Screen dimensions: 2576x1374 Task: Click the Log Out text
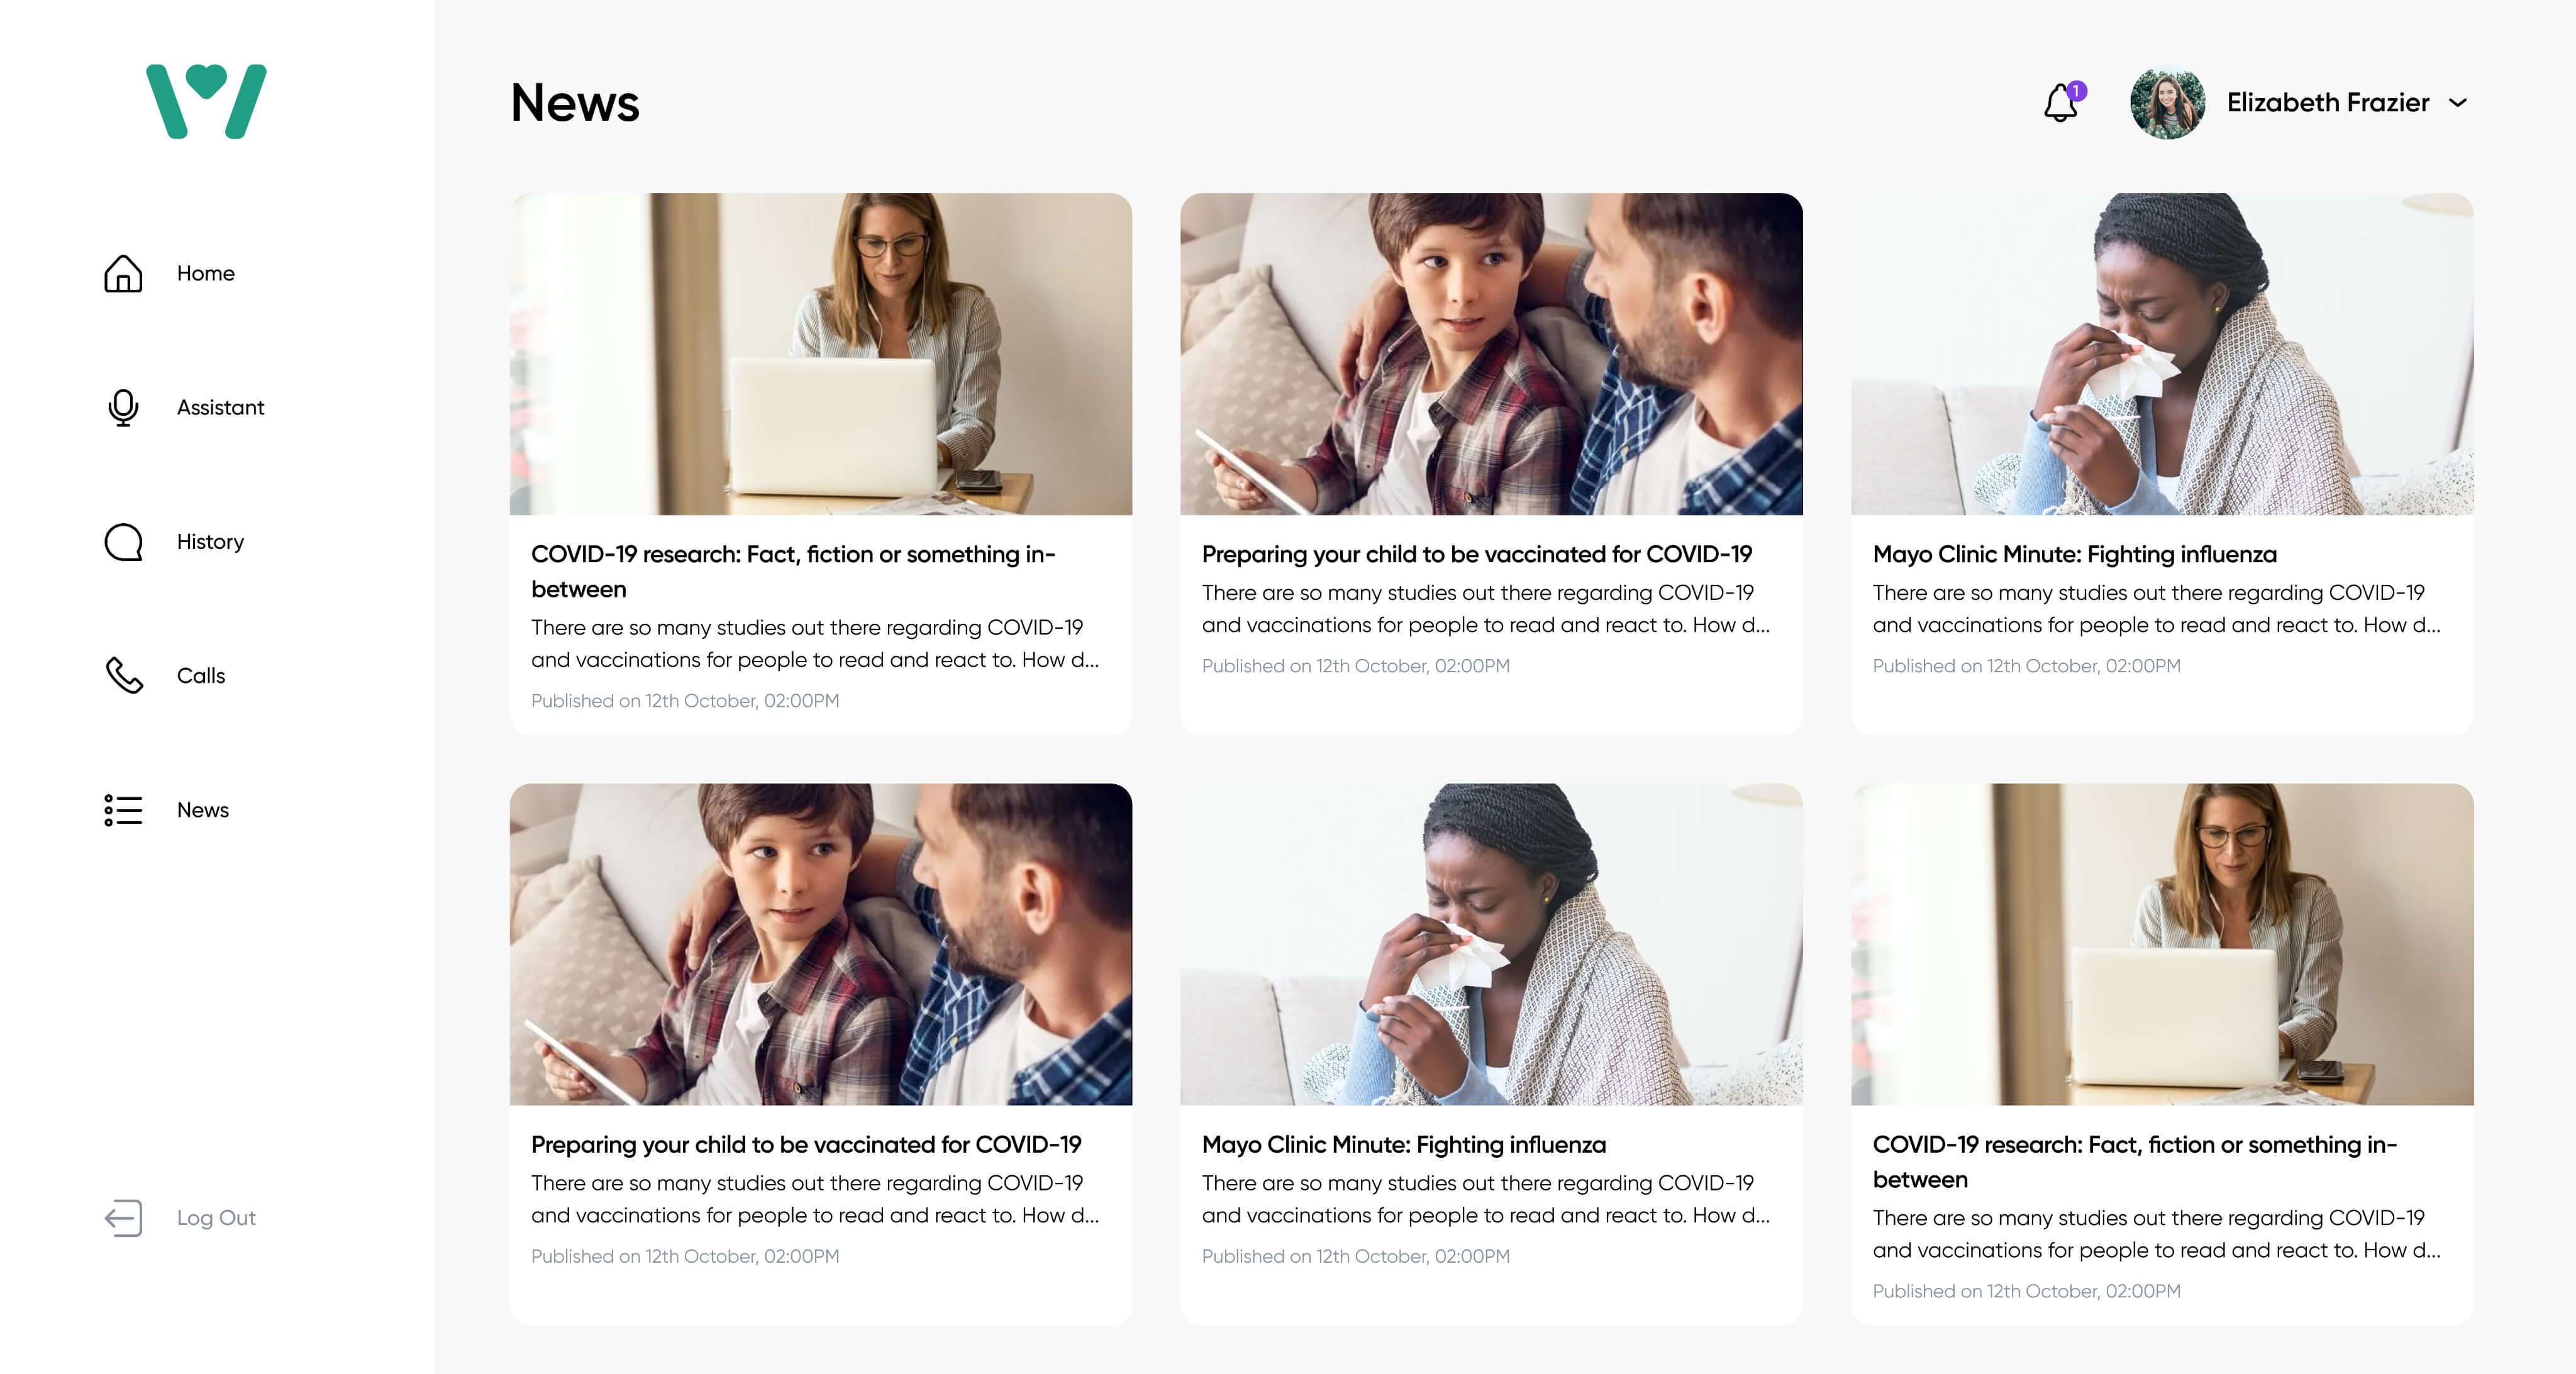pos(216,1218)
